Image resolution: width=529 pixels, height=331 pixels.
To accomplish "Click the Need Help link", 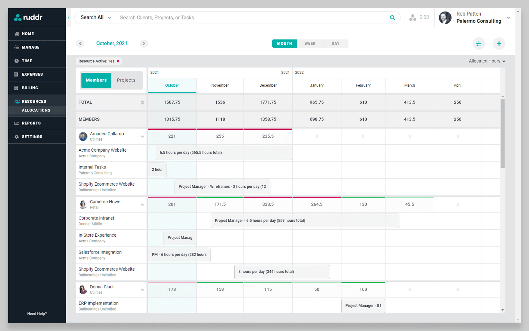I will click(37, 313).
